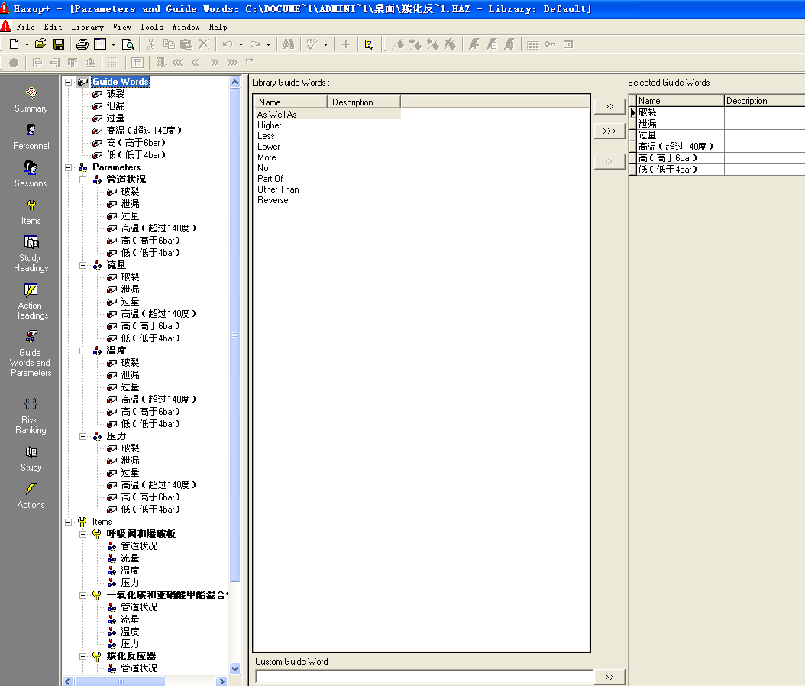This screenshot has height=686, width=805.
Task: Select 'Reverse' in Library Guide Words
Action: point(273,200)
